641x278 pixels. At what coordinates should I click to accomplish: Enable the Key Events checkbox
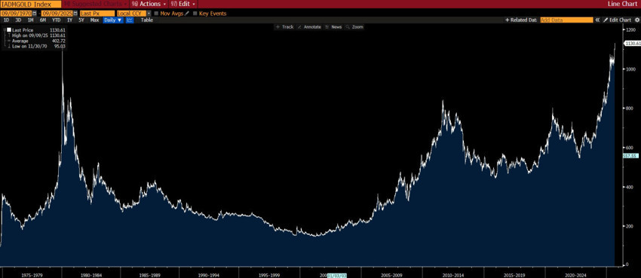195,14
